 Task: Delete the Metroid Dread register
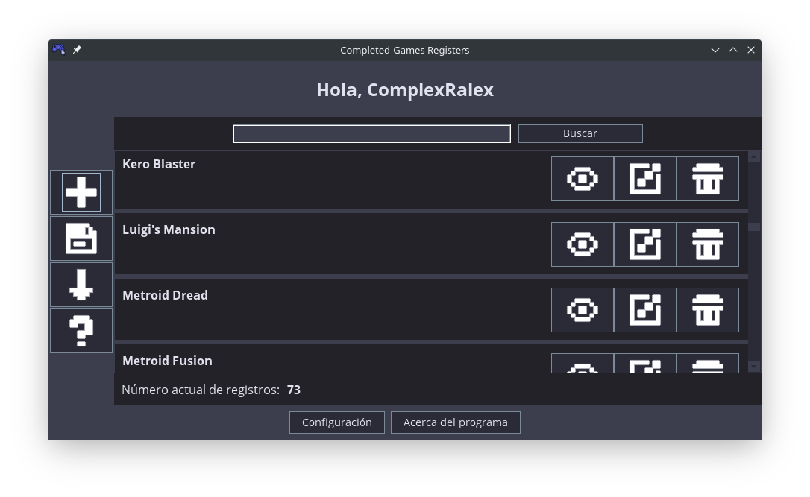tap(707, 310)
